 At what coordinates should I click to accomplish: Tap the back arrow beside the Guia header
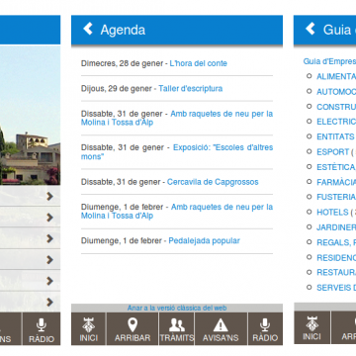(x=311, y=29)
